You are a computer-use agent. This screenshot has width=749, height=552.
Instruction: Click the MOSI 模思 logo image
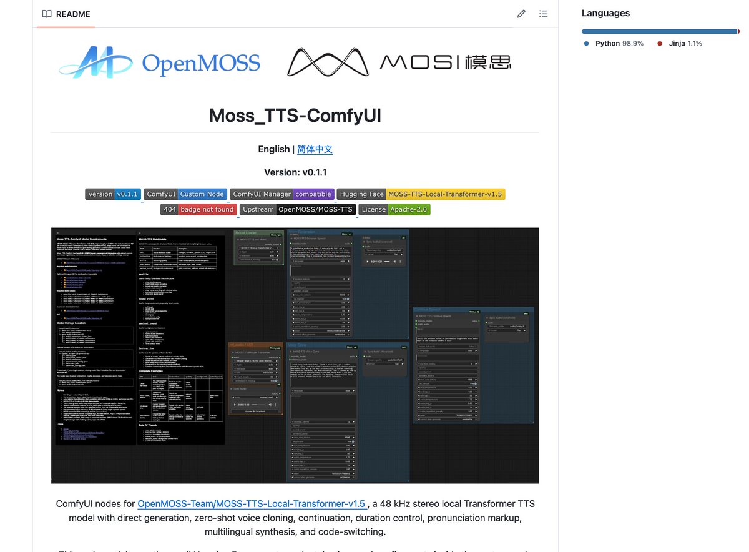pyautogui.click(x=399, y=62)
